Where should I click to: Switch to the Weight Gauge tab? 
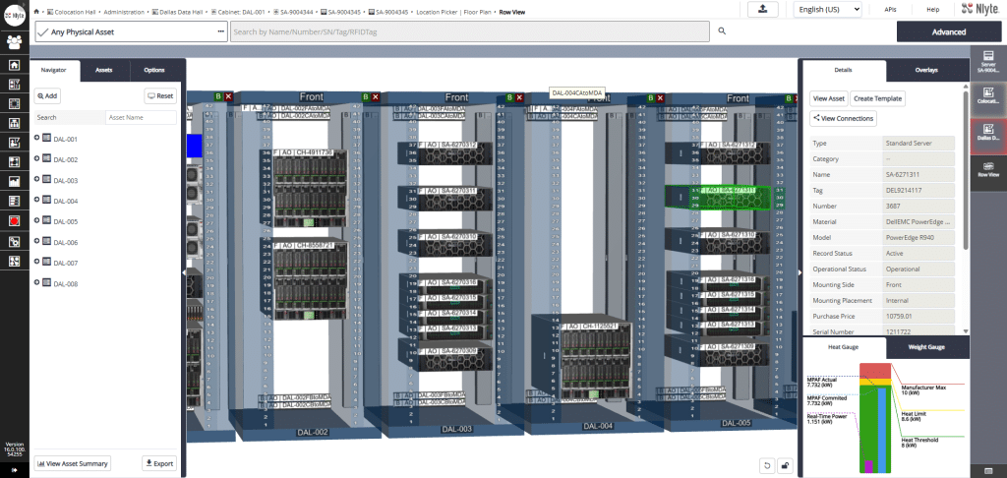(925, 347)
